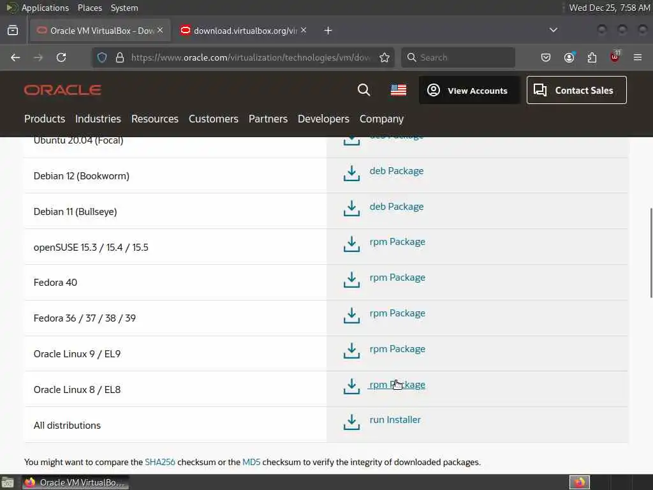Download the rpm Package for openSUSE
The height and width of the screenshot is (490, 653).
[397, 242]
